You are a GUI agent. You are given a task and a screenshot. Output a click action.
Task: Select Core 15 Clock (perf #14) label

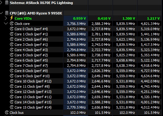pos(33,107)
